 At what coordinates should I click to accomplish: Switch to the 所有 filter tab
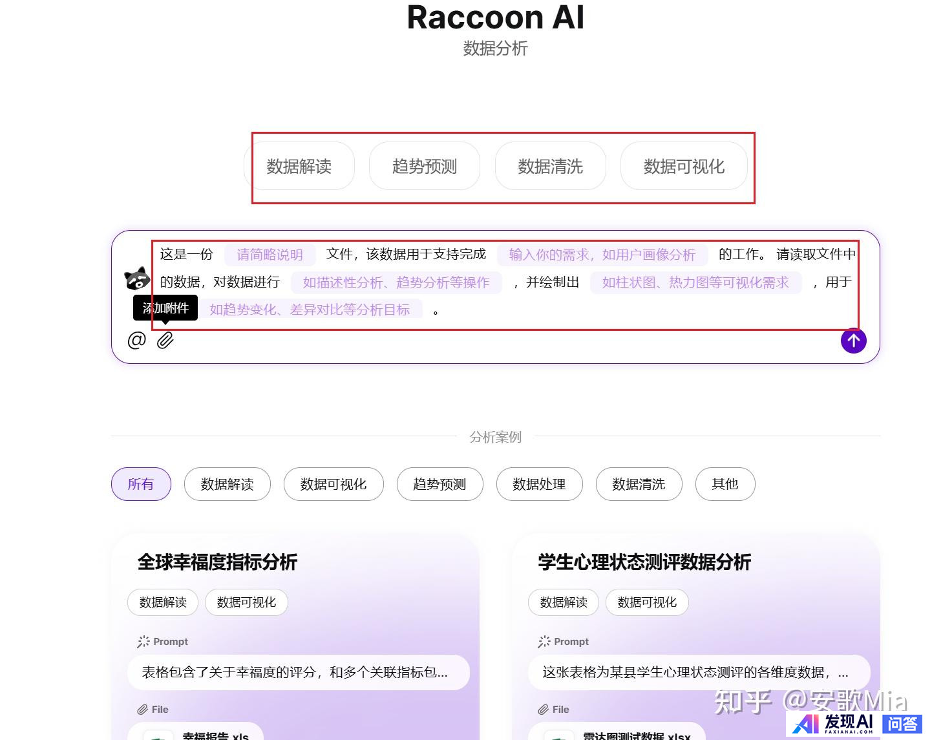point(141,484)
